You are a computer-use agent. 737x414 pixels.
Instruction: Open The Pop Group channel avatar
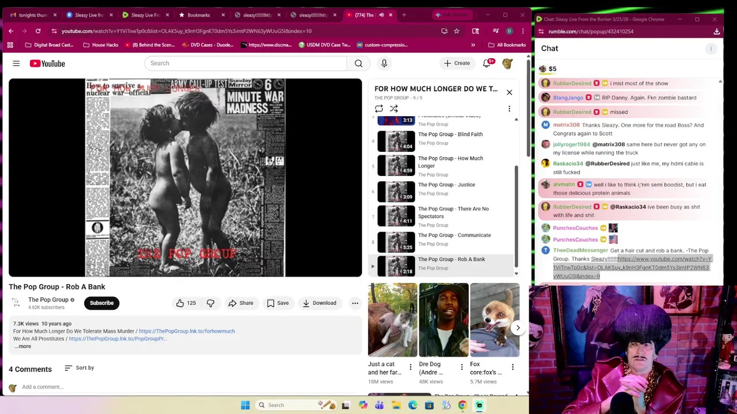16,303
